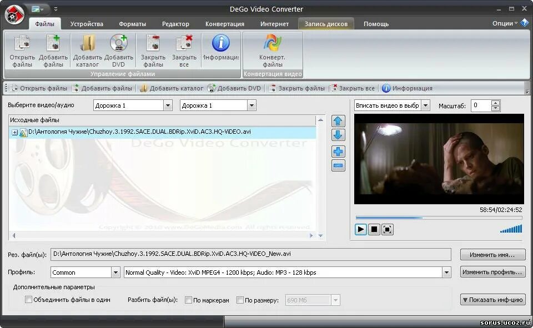Click the file list scroll up arrow
Viewport: 533px width, 328px height.
point(320,120)
